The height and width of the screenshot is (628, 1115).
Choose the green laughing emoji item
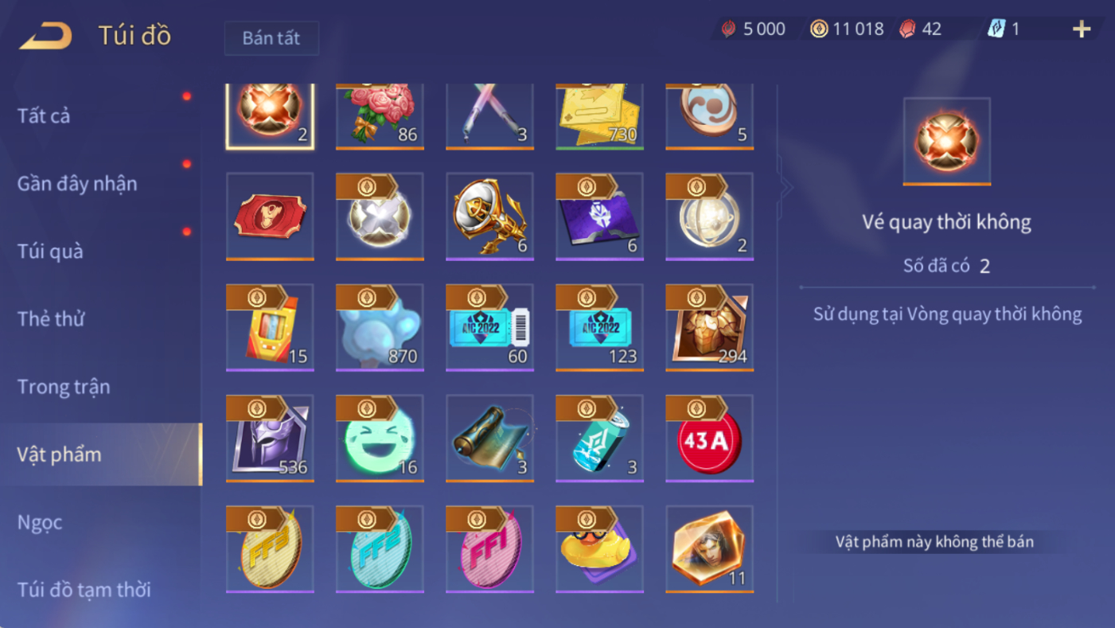coord(380,439)
